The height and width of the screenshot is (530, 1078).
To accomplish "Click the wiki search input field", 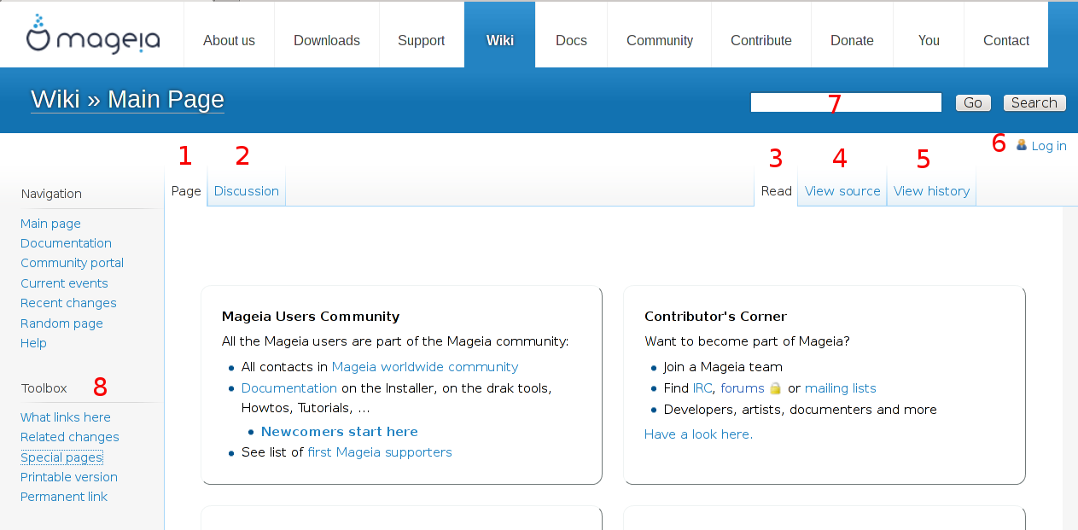I will pos(846,102).
